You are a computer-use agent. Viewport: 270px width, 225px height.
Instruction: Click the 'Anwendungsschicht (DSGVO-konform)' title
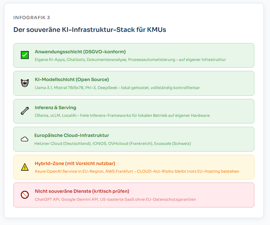tap(80, 52)
